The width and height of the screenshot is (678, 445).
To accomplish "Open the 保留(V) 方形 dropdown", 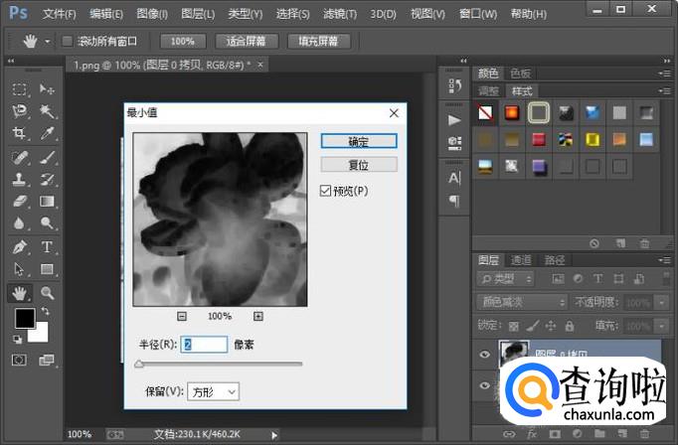I will 213,392.
